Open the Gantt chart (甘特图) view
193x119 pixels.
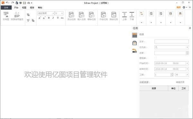6,16
